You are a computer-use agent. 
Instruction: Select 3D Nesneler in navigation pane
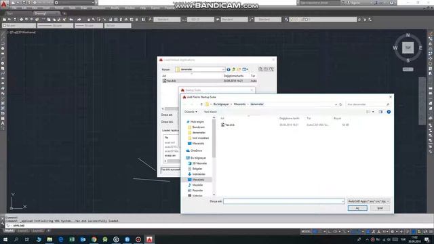coord(199,163)
